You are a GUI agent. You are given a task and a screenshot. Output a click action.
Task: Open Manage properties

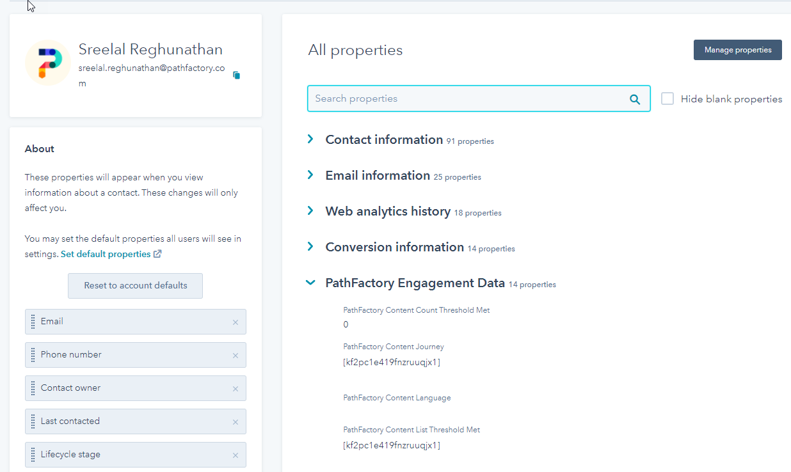738,50
